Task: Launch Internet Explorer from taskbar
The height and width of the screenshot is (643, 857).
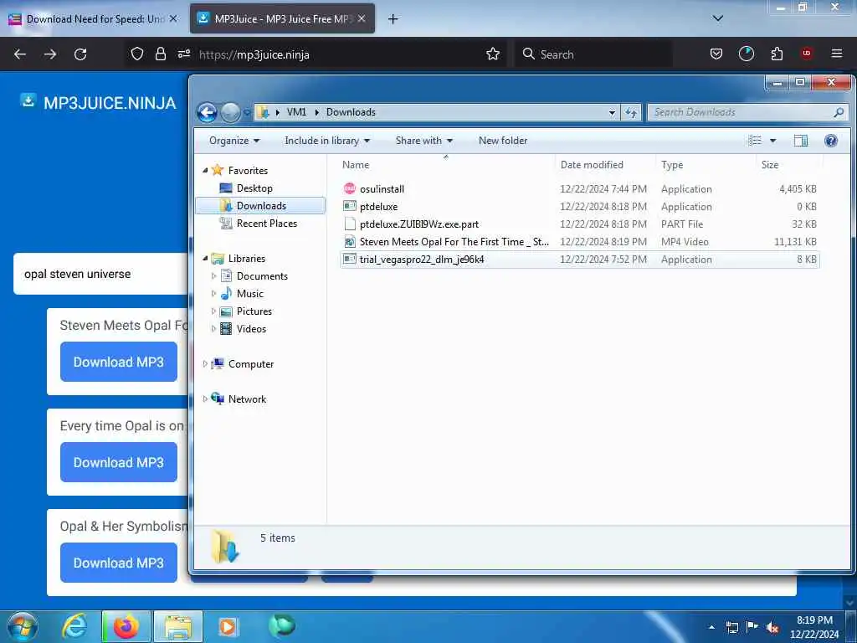Action: coord(74,626)
